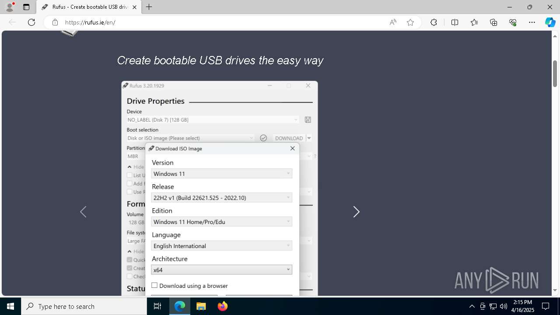The image size is (560, 315).
Task: Open the tab actions menu icon
Action: tap(26, 7)
